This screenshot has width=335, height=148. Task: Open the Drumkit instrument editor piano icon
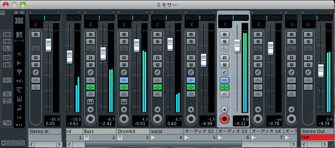124,102
